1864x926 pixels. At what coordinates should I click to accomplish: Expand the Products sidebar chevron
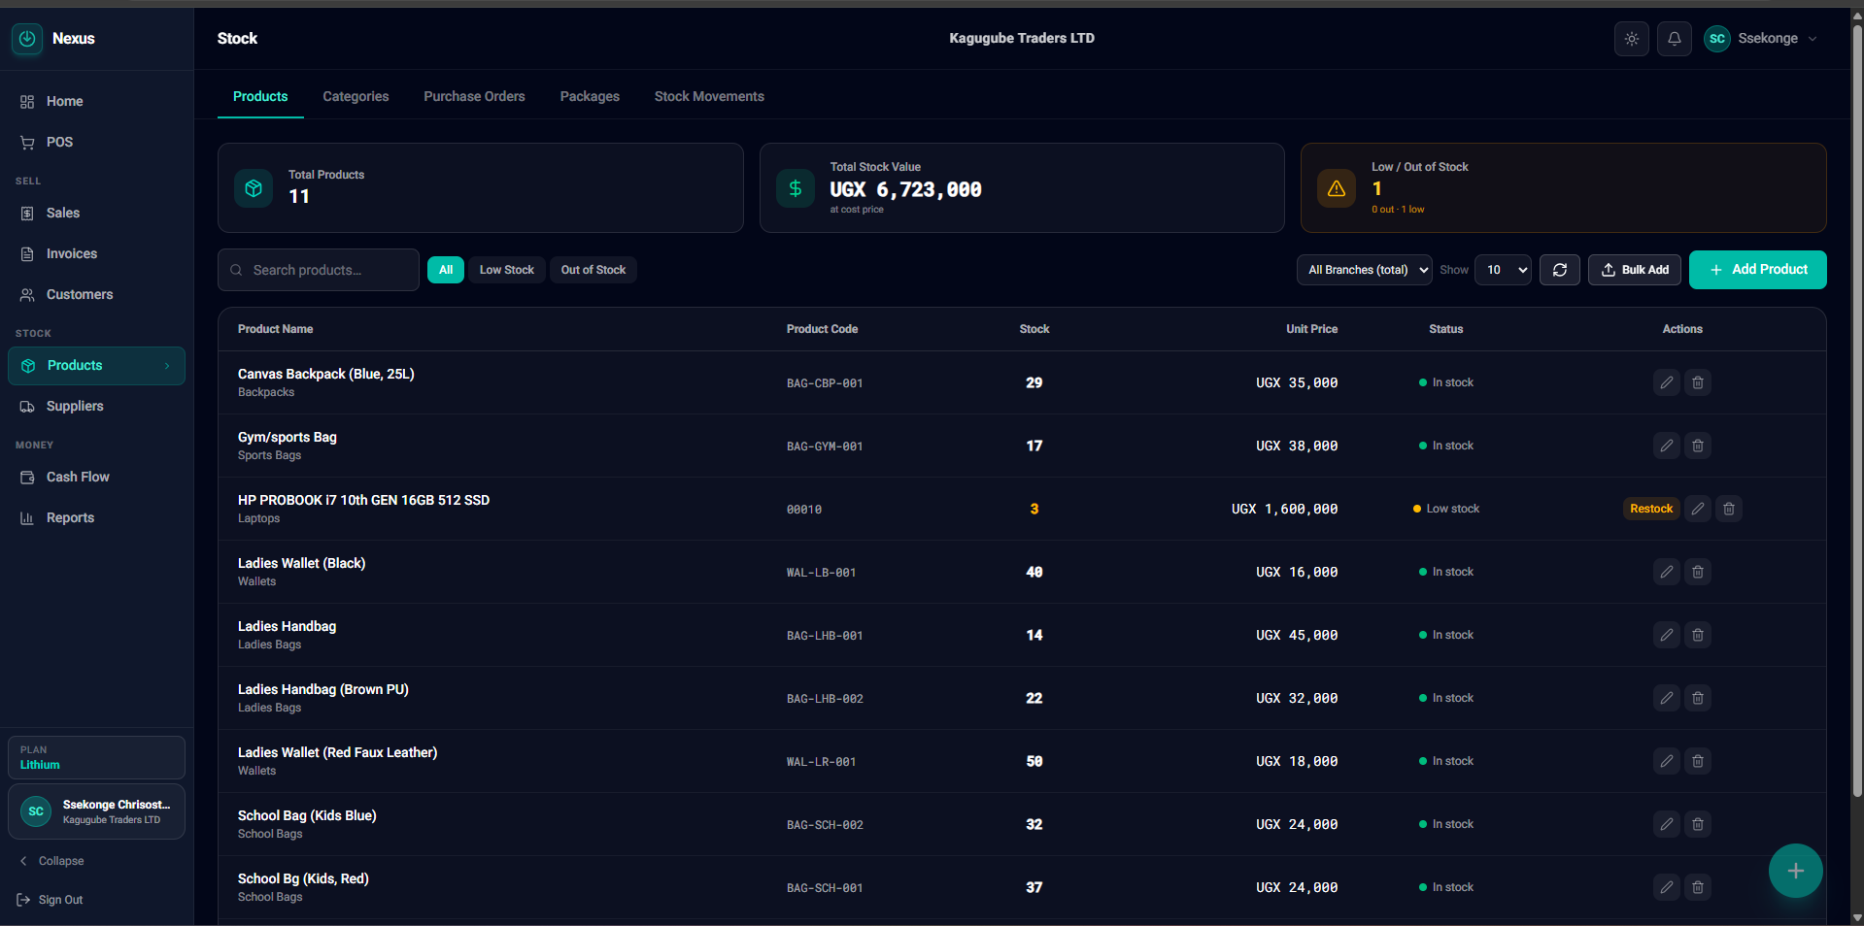(167, 366)
